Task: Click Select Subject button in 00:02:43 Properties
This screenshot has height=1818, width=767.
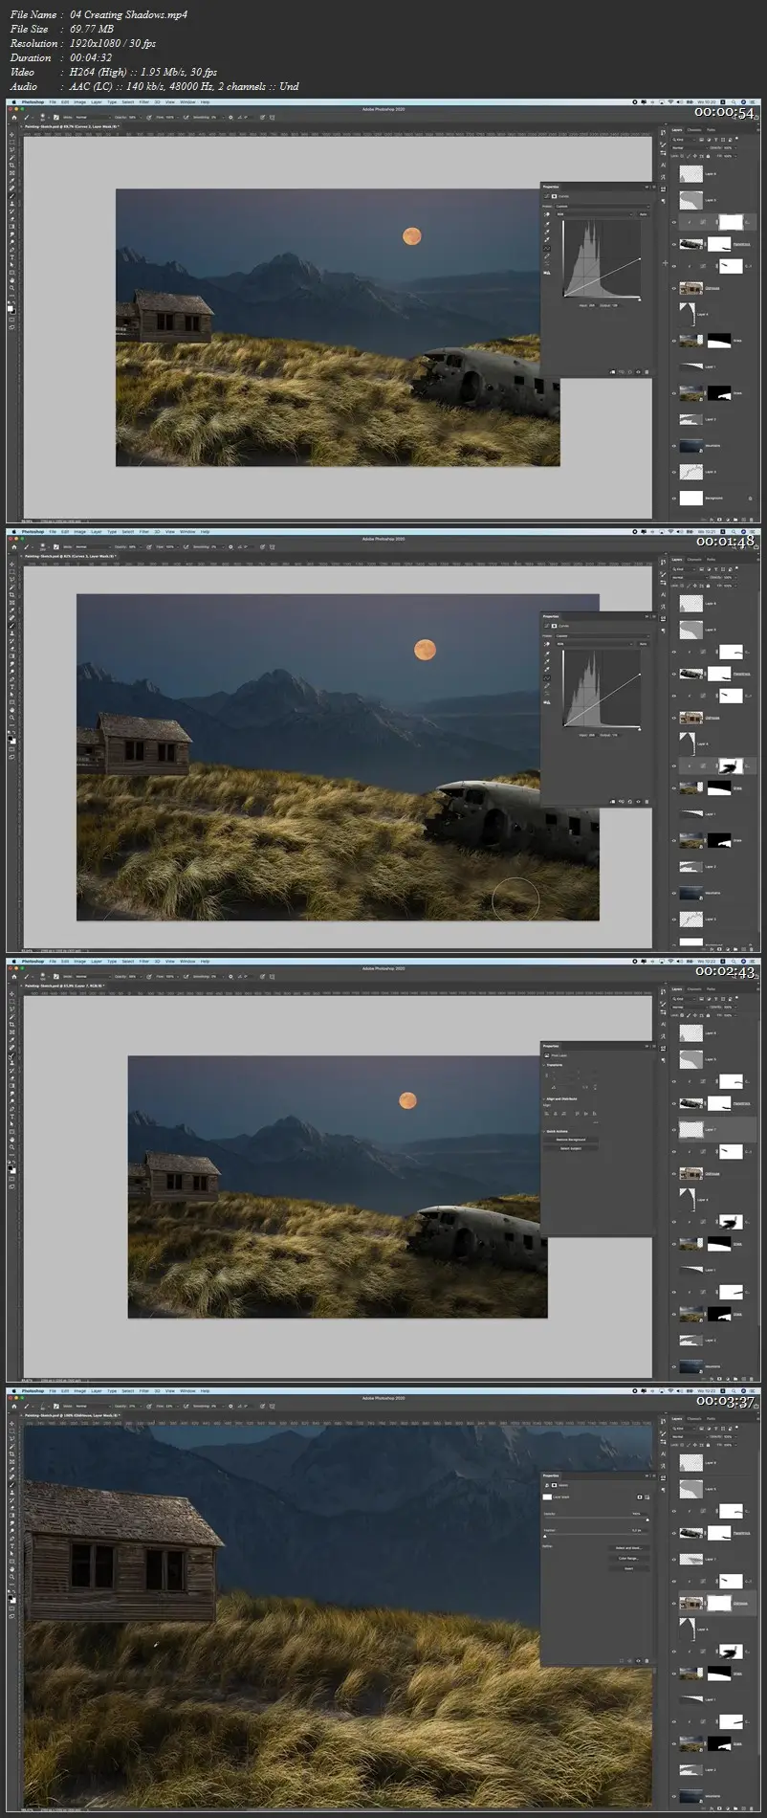Action: click(x=571, y=1148)
